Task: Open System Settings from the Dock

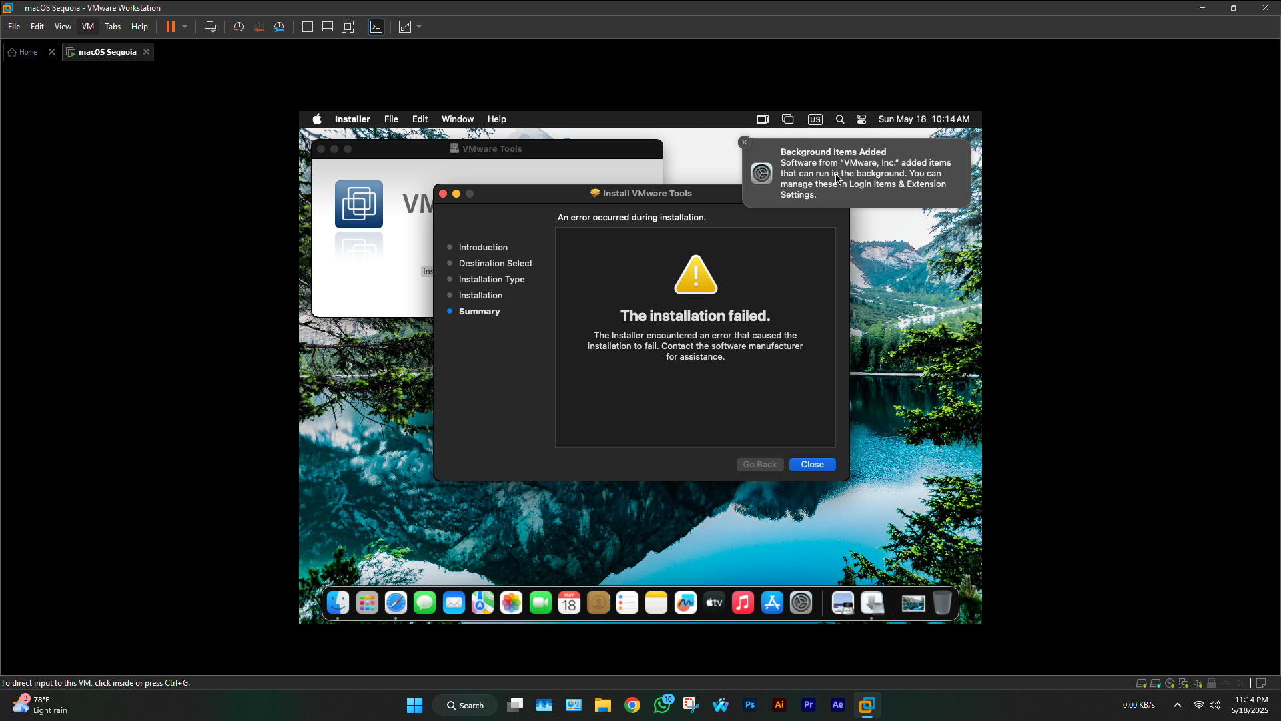Action: click(801, 603)
